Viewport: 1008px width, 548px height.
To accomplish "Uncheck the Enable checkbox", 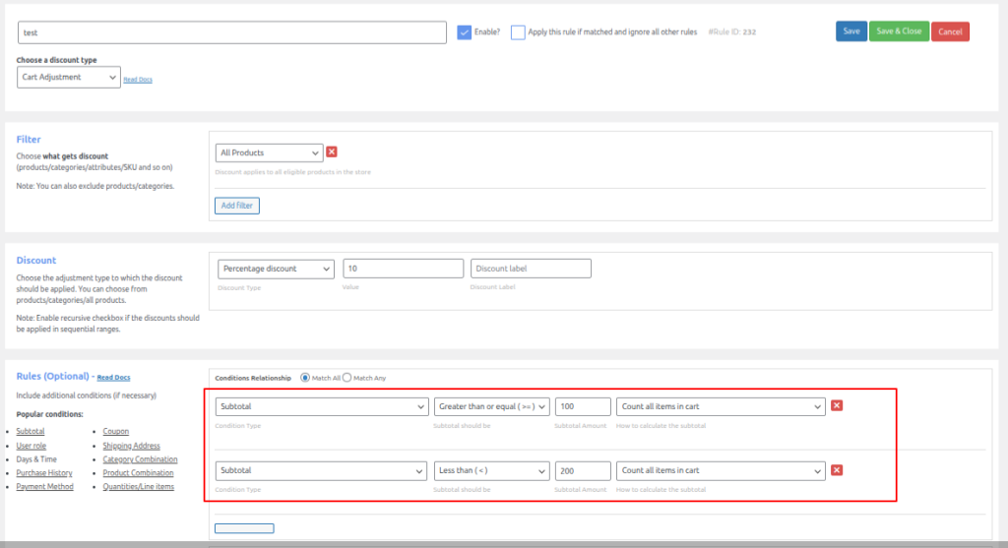I will coord(465,32).
